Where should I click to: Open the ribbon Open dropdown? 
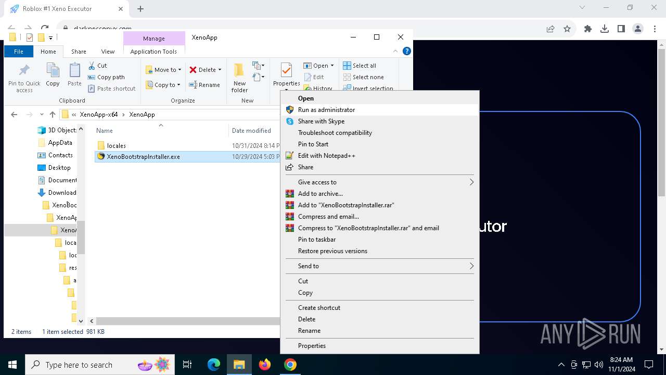[319, 66]
